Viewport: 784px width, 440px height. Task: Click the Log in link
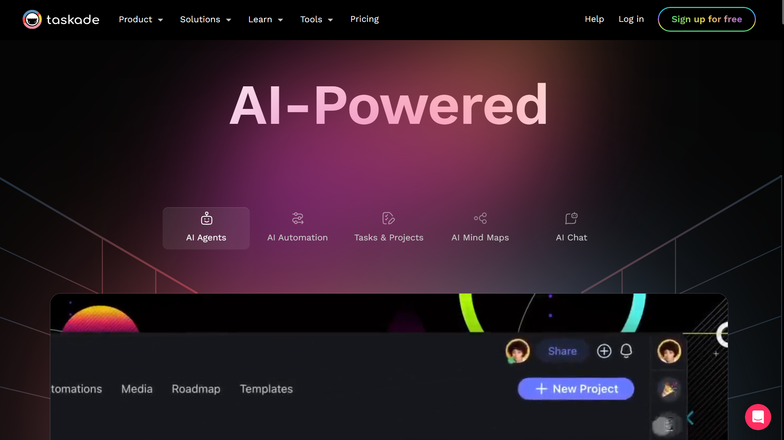(x=630, y=19)
